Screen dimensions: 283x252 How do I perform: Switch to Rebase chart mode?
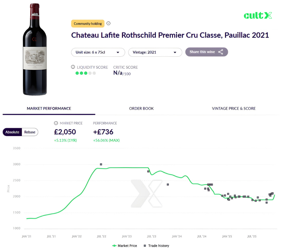[x=30, y=132]
